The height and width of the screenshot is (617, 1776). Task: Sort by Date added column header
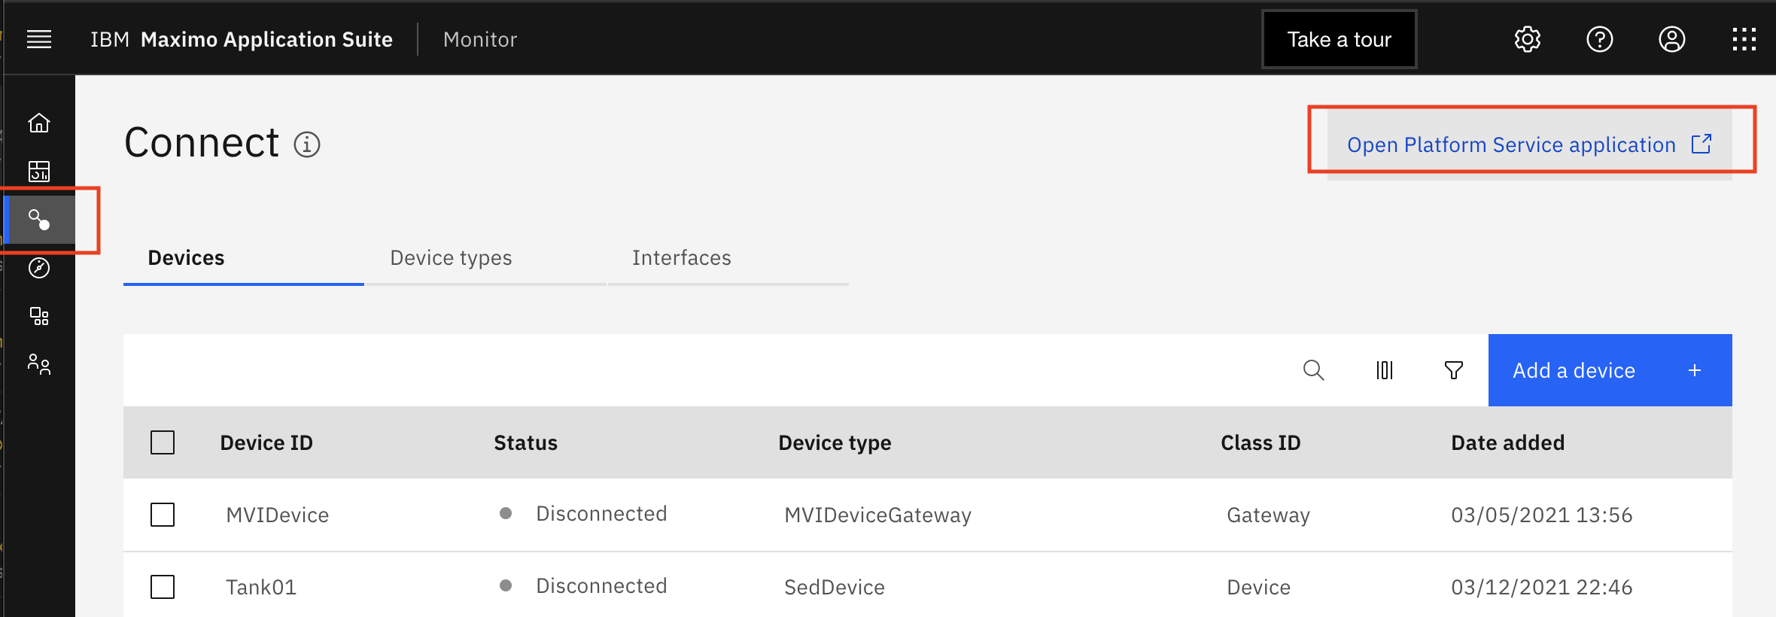pyautogui.click(x=1507, y=442)
